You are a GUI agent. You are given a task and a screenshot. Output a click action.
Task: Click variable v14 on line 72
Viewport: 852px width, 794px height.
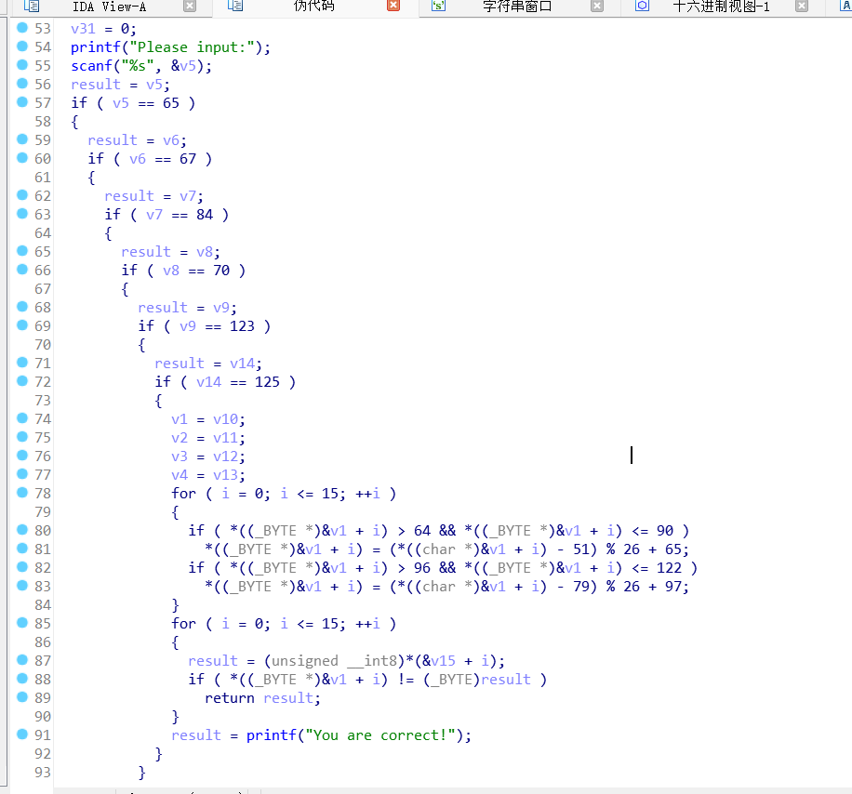click(x=208, y=382)
